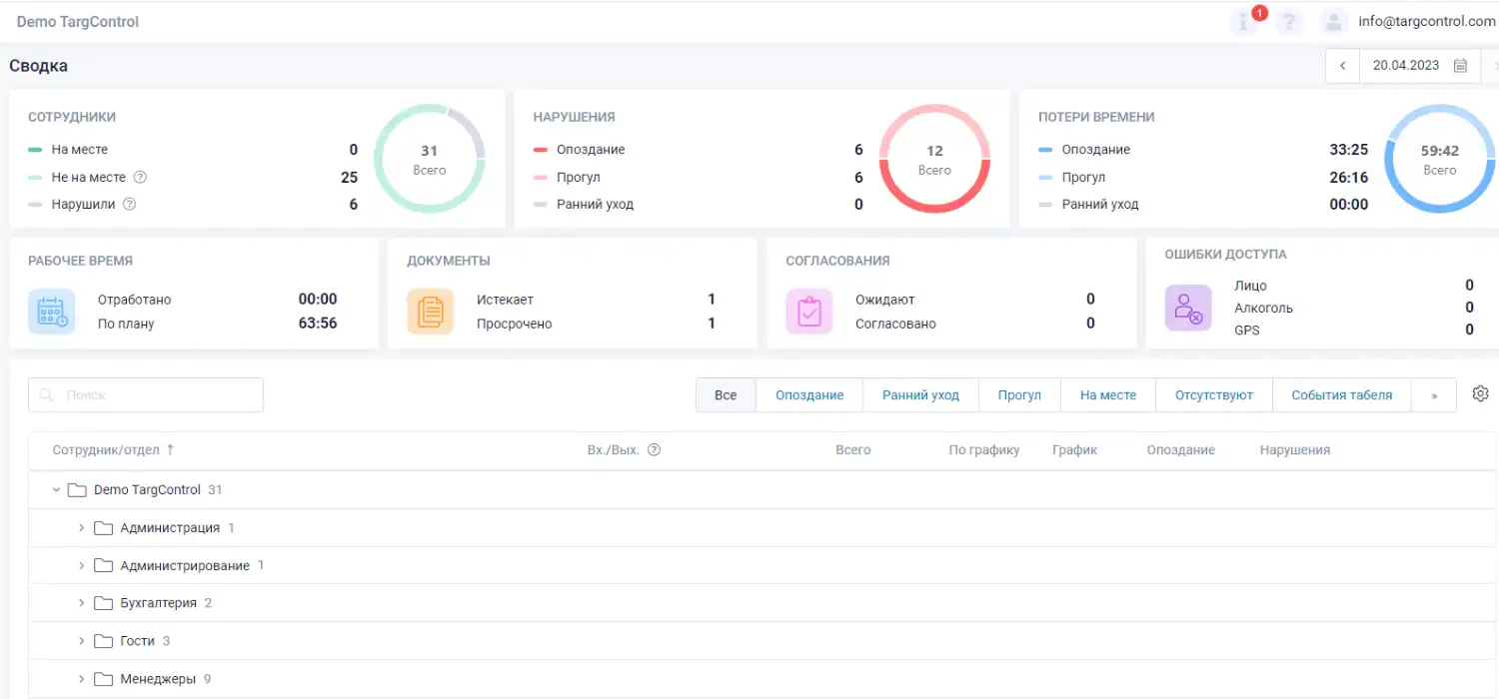Click the Согласования clipboard icon
1499x699 pixels.
pyautogui.click(x=809, y=312)
